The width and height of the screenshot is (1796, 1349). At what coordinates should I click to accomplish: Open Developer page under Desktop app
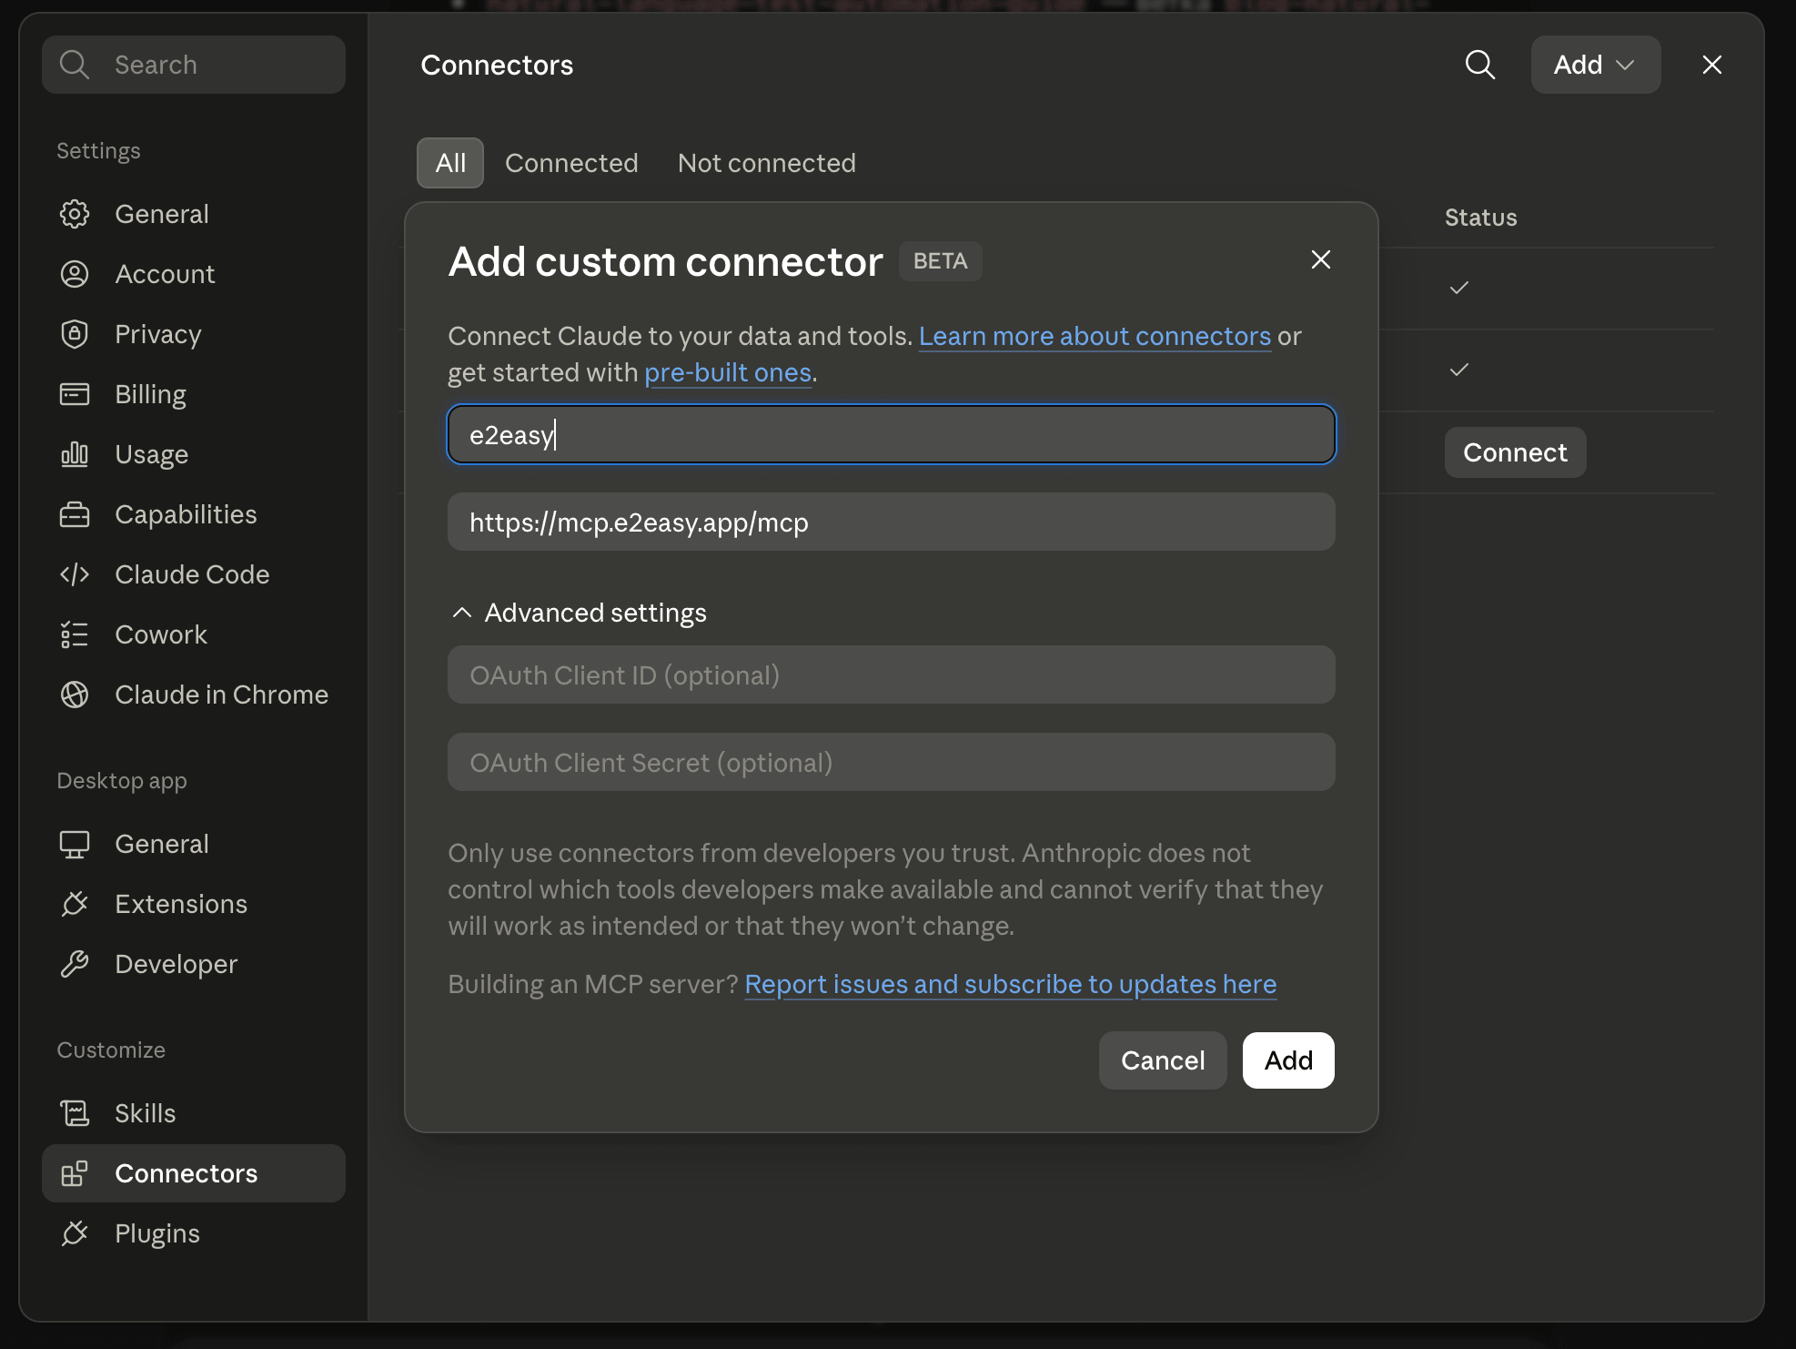[193, 964]
